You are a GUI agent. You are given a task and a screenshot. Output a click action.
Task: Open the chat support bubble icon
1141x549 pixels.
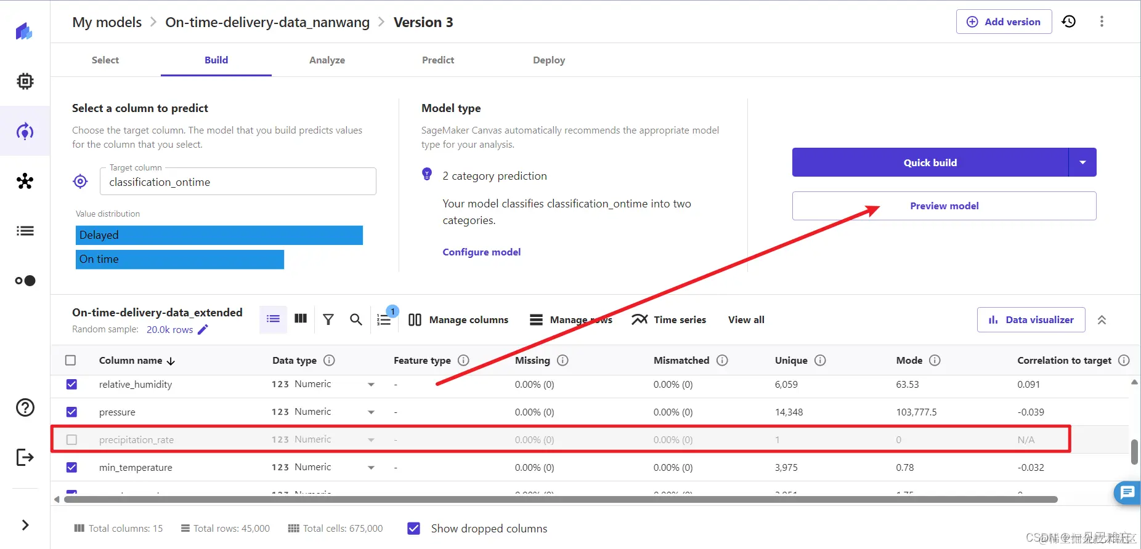[1127, 492]
